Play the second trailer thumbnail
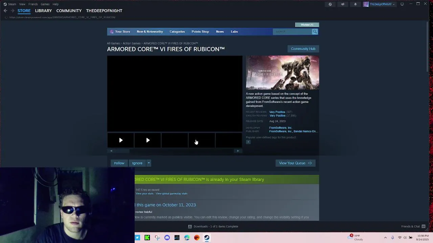Viewport: 433px width, 243px height. [x=148, y=140]
